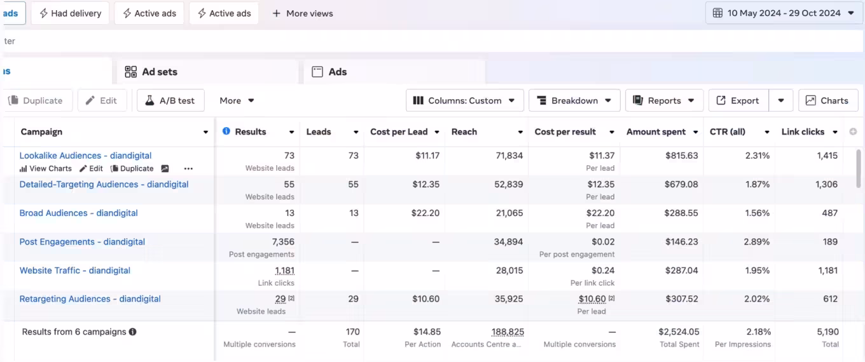Screen dimensions: 865x362
Task: Open the Amount spent column dropdown arrow
Action: (695, 132)
